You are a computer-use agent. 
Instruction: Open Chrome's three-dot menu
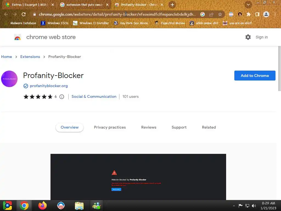coord(275,14)
